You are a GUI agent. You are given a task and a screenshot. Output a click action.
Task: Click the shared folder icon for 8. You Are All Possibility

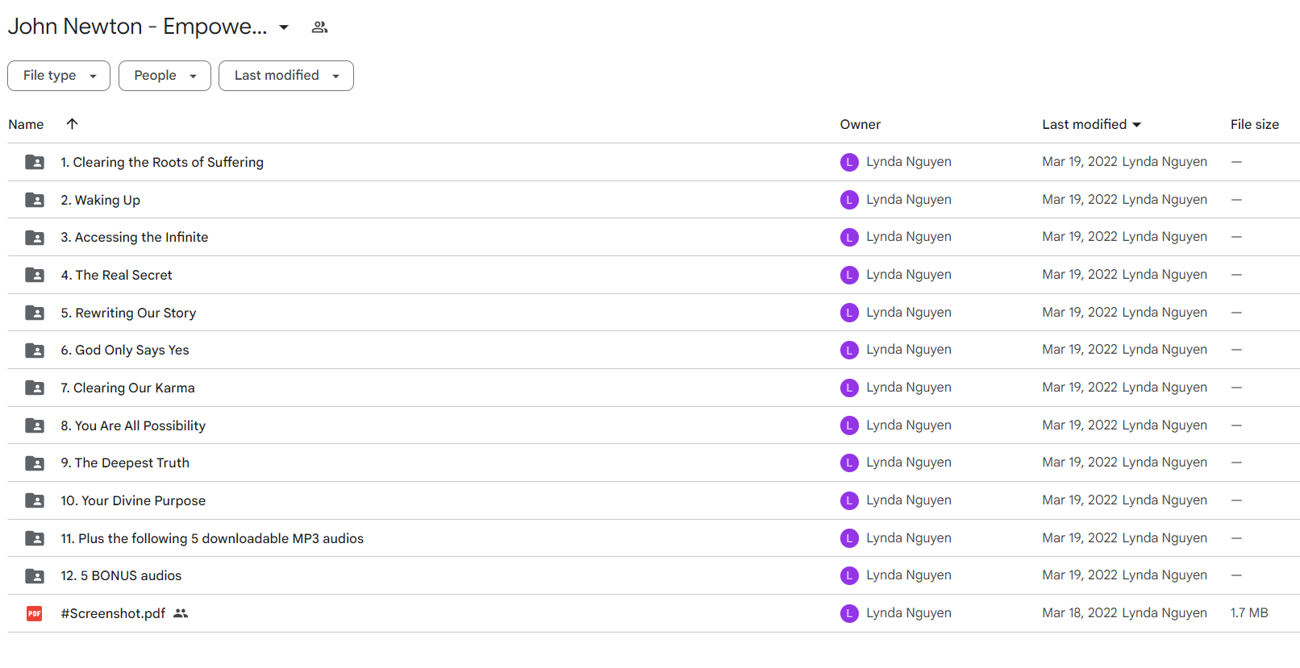tap(35, 425)
